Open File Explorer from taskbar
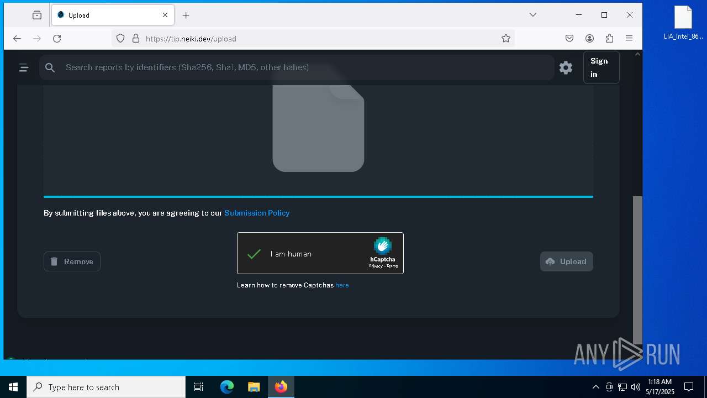This screenshot has height=398, width=707. (x=254, y=387)
